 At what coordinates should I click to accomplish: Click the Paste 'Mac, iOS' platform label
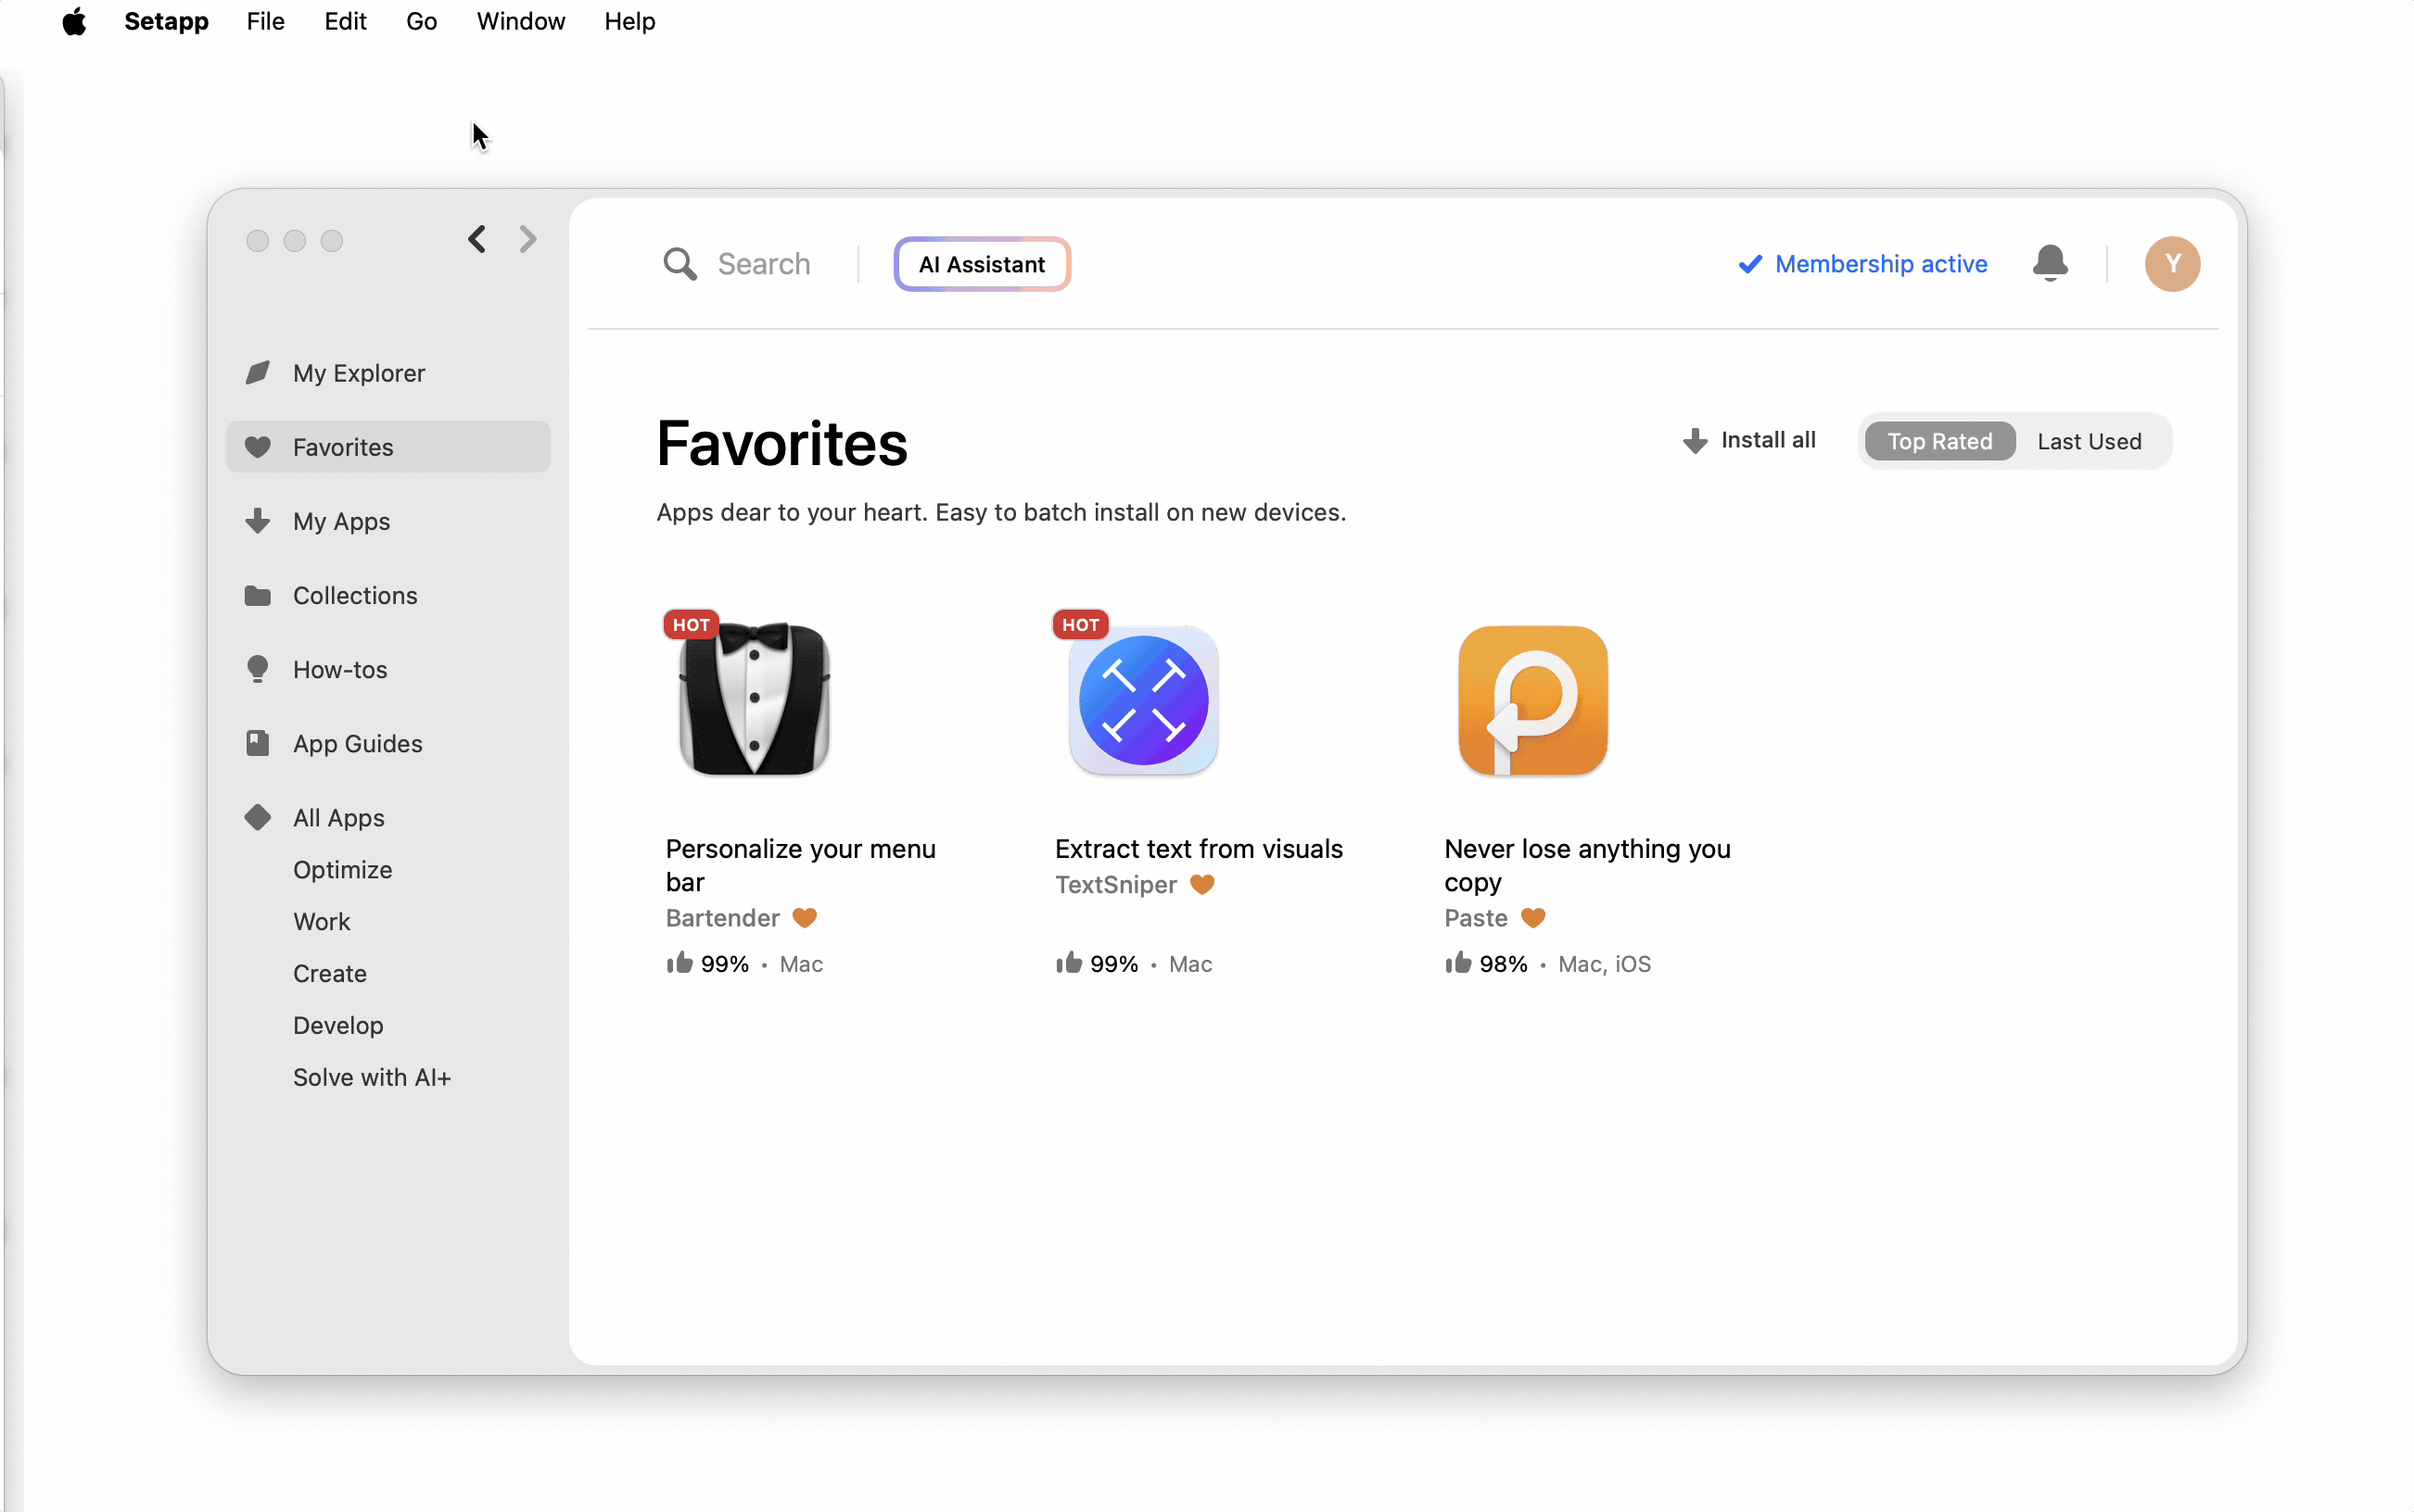(1604, 964)
